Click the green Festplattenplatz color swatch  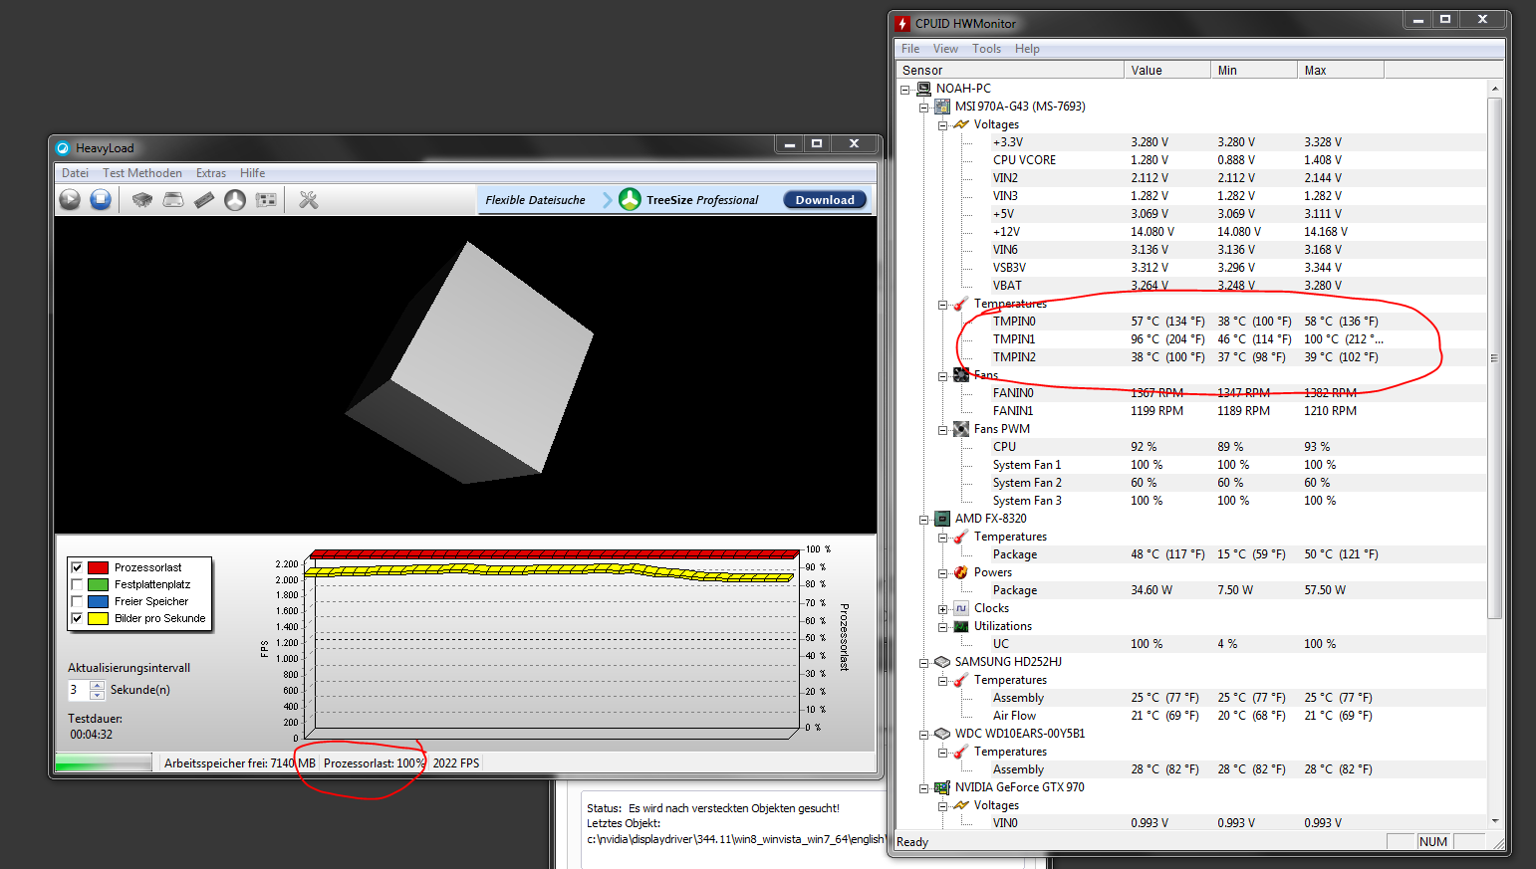[98, 584]
